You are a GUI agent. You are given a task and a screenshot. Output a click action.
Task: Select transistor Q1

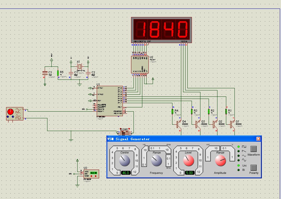click(x=233, y=124)
